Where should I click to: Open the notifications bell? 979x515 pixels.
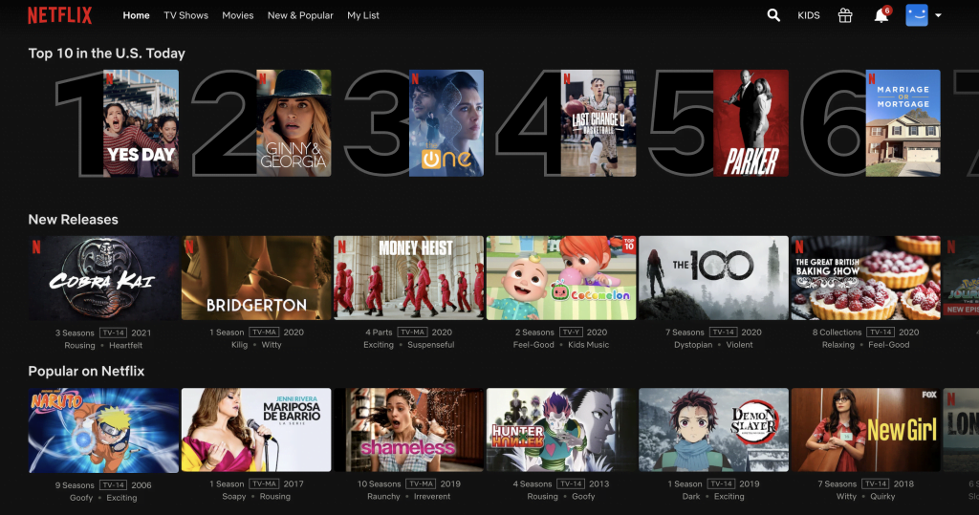(881, 16)
